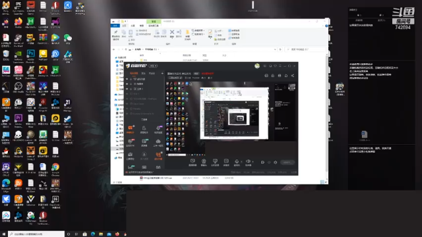Click the microphone icon in streaming toolbar
The height and width of the screenshot is (237, 422).
coord(237,161)
